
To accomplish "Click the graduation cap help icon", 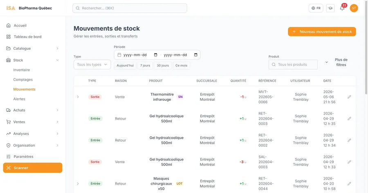I will [x=330, y=8].
